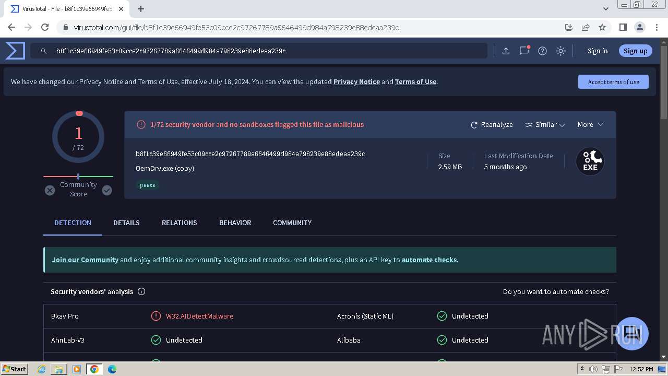Open the Join our Community link
The image size is (668, 376).
(85, 260)
